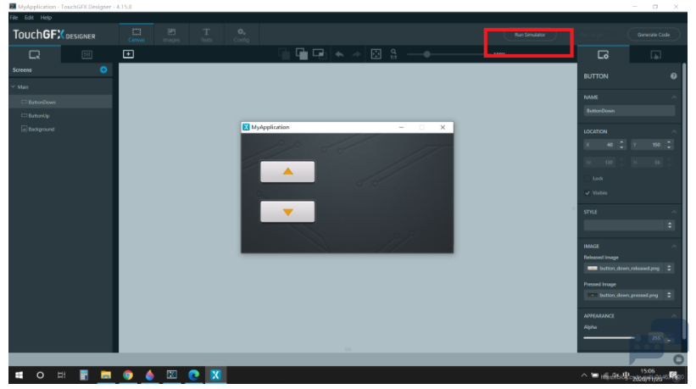Click the MyApplication simulator window icon
Image resolution: width=696 pixels, height=389 pixels.
pyautogui.click(x=246, y=127)
